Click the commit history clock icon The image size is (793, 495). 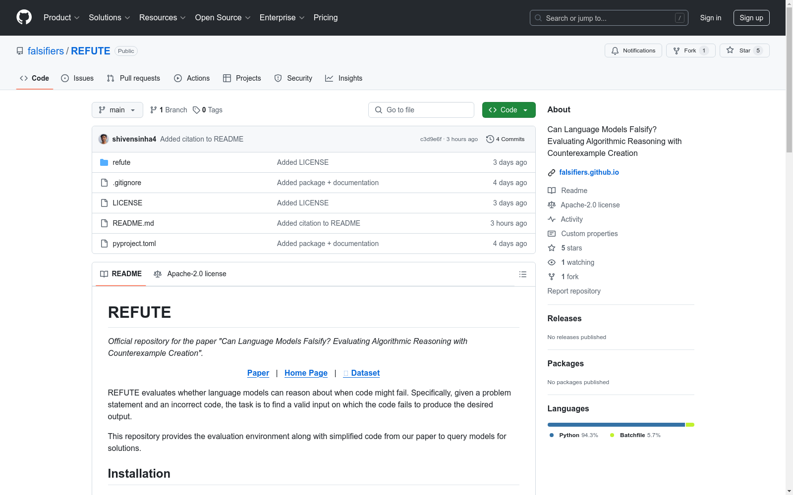490,139
